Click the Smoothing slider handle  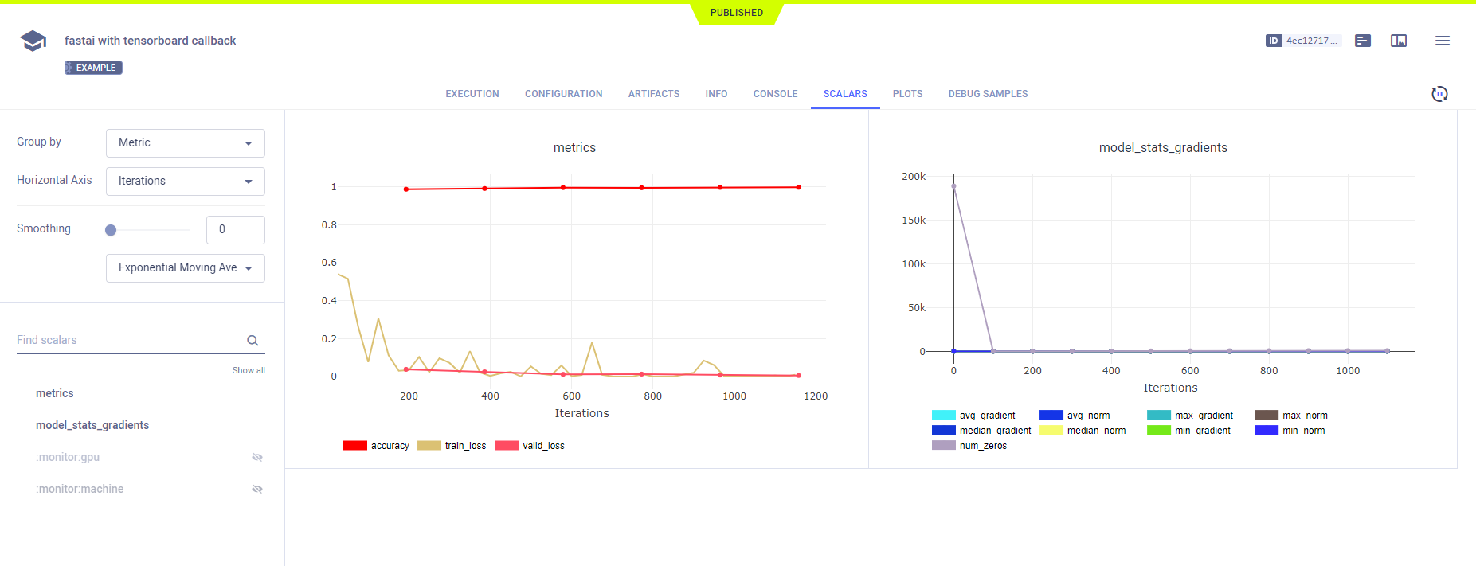point(111,230)
